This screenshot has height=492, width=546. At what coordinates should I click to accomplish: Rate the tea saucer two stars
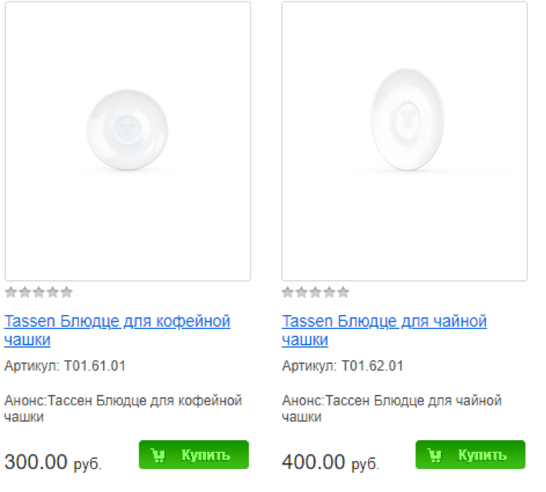[x=302, y=292]
